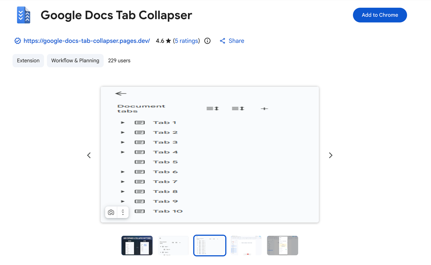Select the Extension category chip
This screenshot has height=265, width=431.
pos(28,61)
